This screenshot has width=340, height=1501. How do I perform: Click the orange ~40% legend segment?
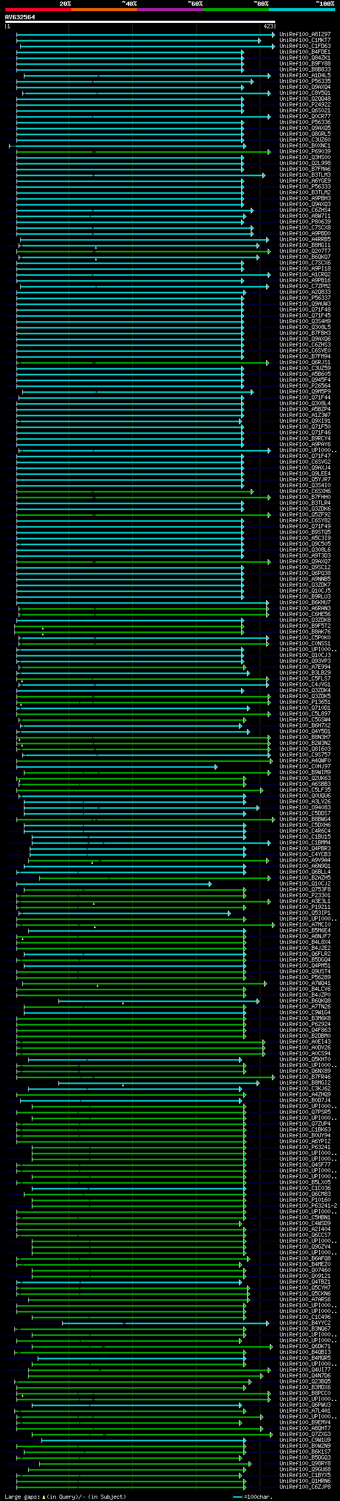coord(104,10)
